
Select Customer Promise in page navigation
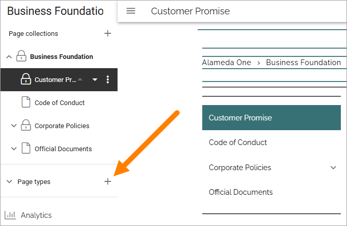[272, 117]
